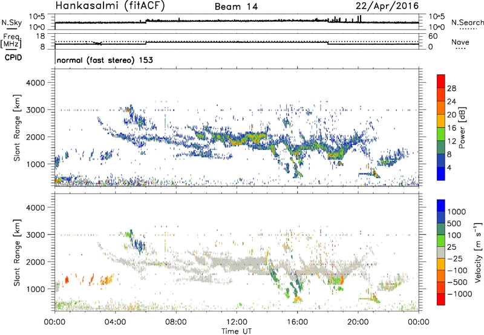Screen dimensions: 484x335
Task: Pick the bright blue bottom segment of Power colorbar
Action: (x=441, y=174)
